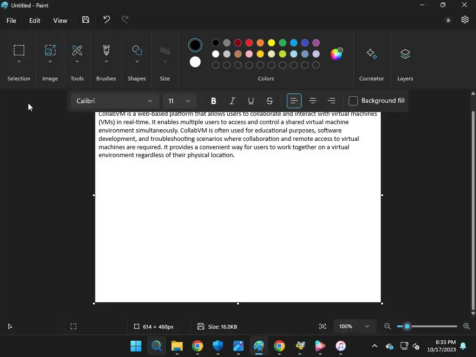Undo the last action

pyautogui.click(x=106, y=20)
